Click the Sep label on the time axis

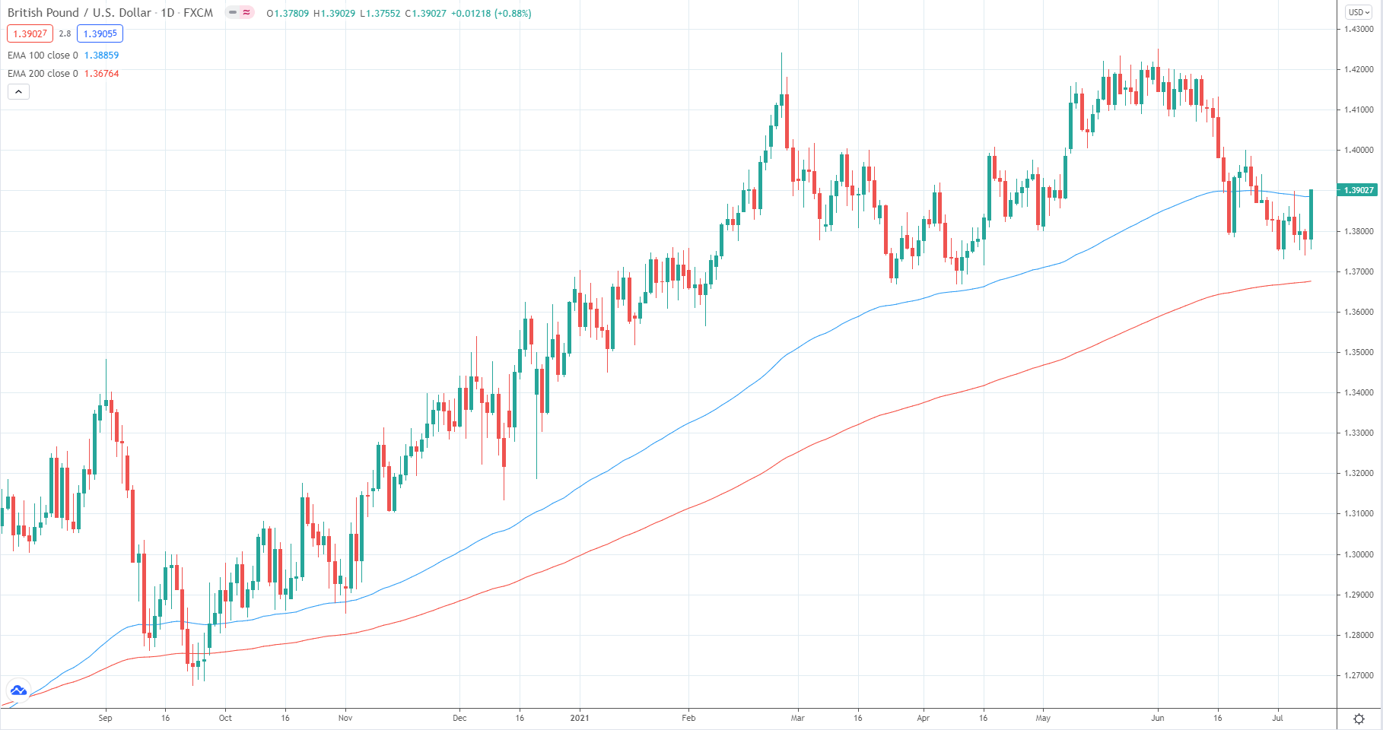click(x=105, y=718)
